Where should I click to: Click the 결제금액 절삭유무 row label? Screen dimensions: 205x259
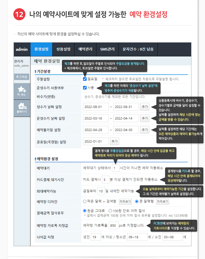pos(50,213)
